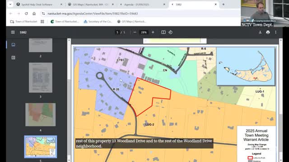Open the tab search dropdown arrow
Image resolution: width=289 pixels, height=162 pixels.
point(10,4)
